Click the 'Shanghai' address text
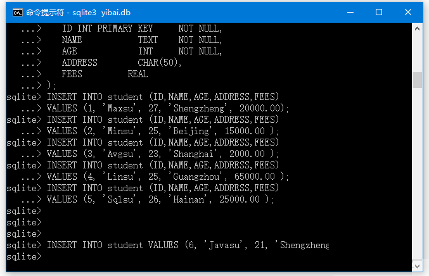The width and height of the screenshot is (429, 276). point(193,154)
